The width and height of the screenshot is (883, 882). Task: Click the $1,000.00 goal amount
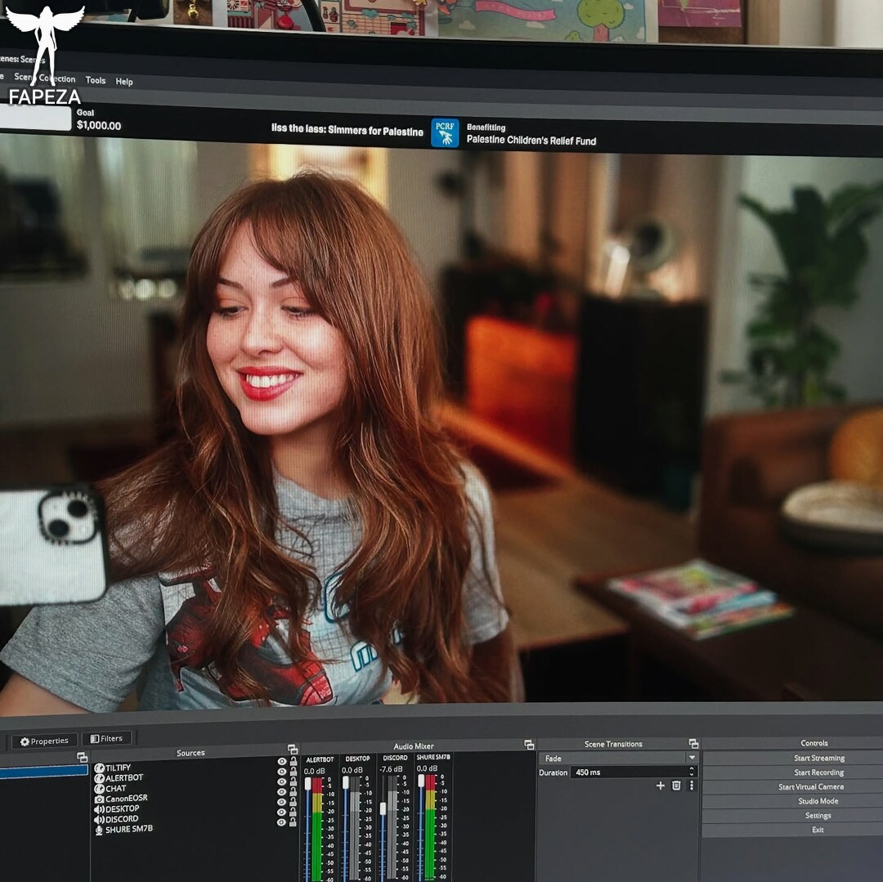click(99, 126)
